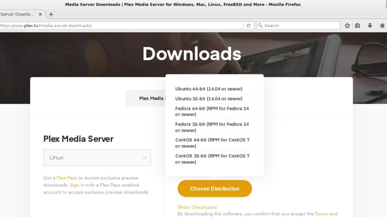Select the Plex Media Server tab button
The width and height of the screenshot is (387, 217).
146,98
